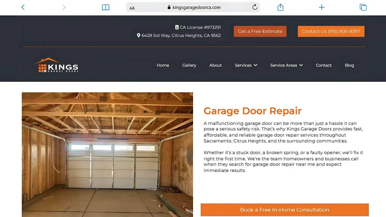Click the Kings Garage Doors logo
Viewport: 386px width, 217px height.
[x=56, y=65]
